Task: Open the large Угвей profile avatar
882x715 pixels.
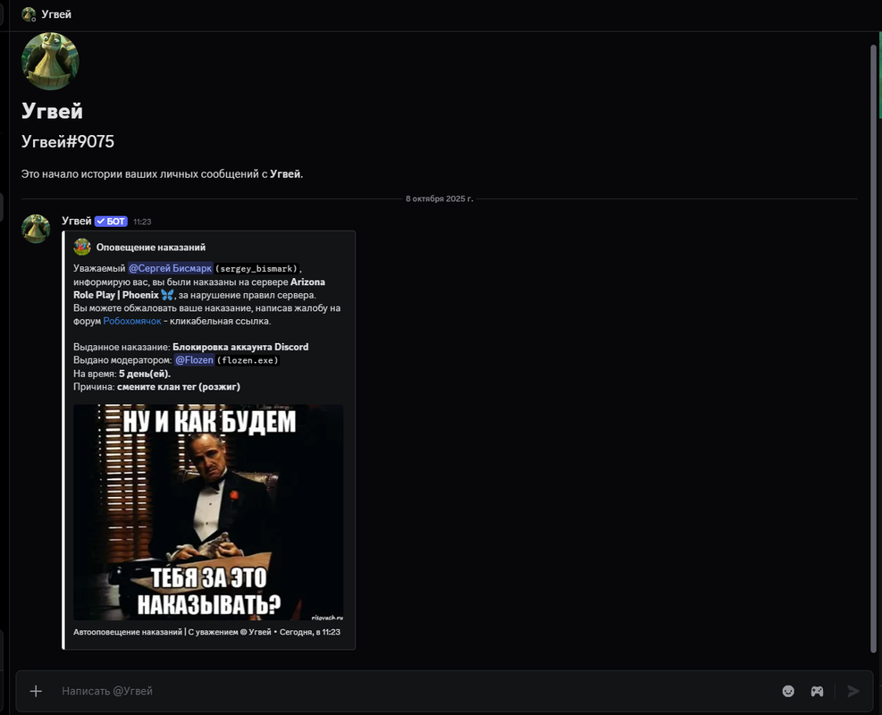Action: (50, 61)
